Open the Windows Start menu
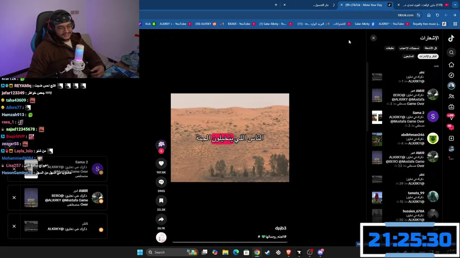 click(x=140, y=252)
